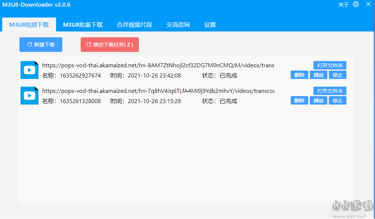
Task: Delete the 1635261328008 download task
Action: pyautogui.click(x=299, y=100)
